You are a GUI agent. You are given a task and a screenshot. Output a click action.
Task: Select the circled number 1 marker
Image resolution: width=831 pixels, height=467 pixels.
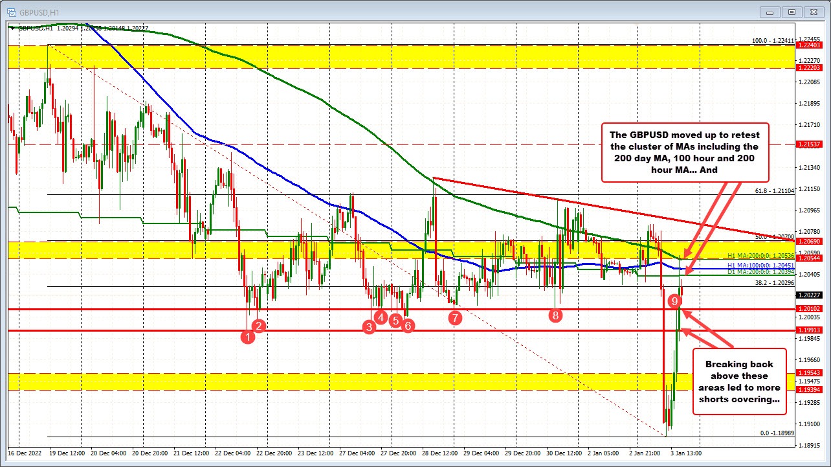[248, 337]
